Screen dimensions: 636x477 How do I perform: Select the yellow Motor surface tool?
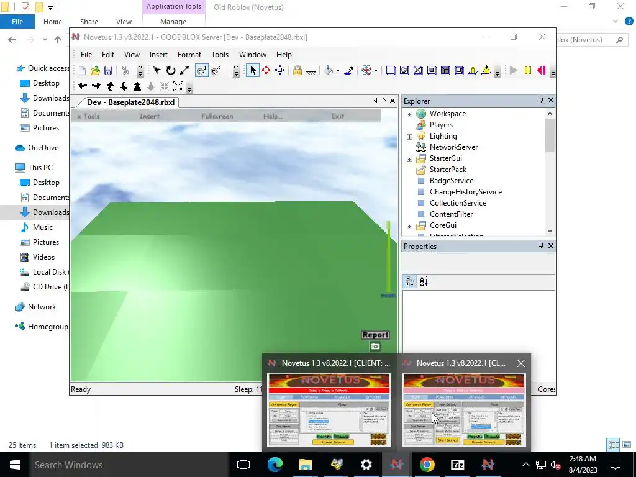pyautogui.click(x=486, y=71)
